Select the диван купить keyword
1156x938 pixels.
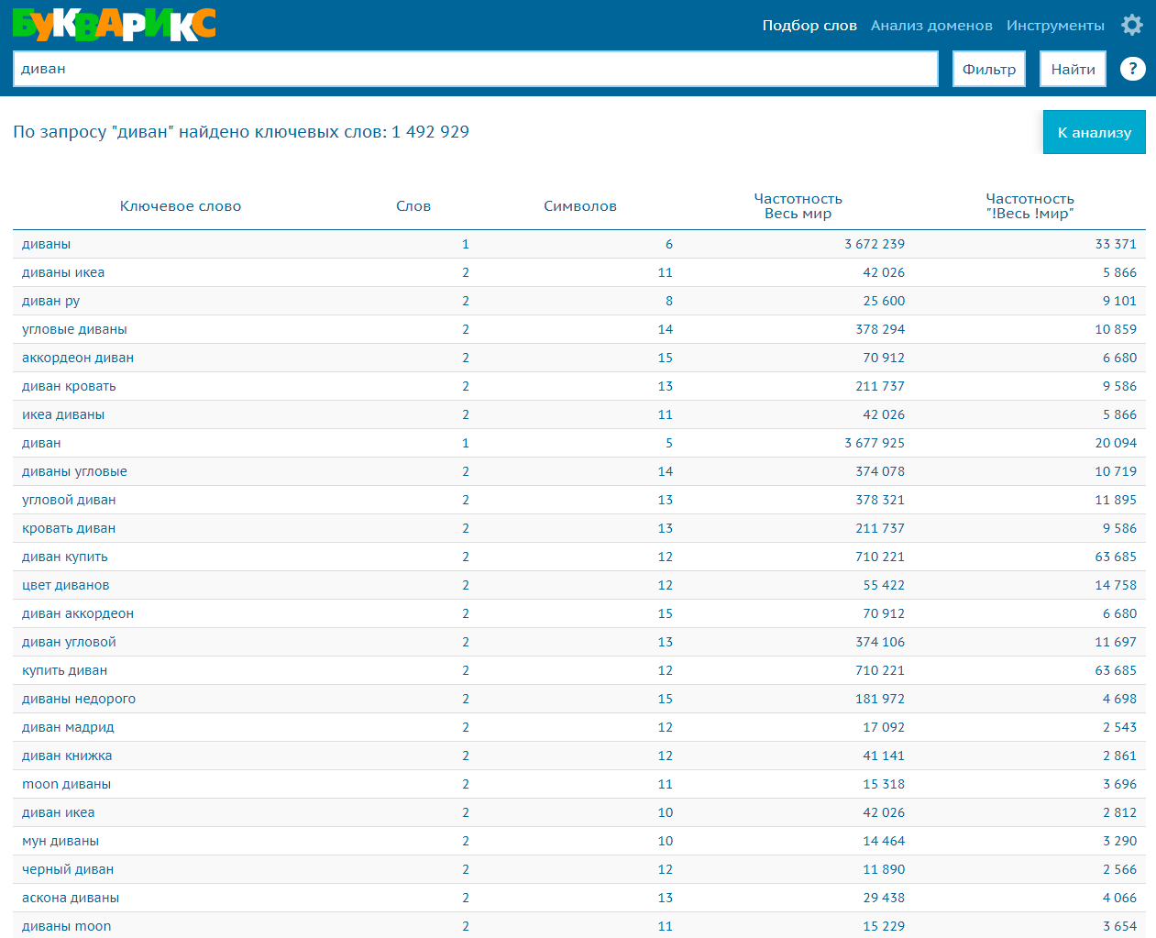[x=65, y=557]
